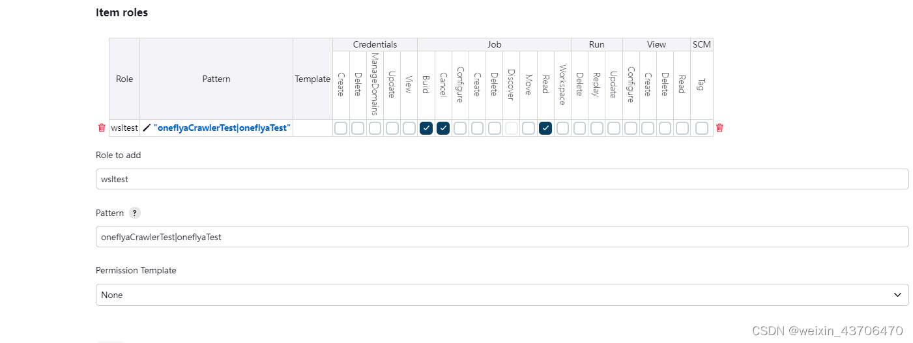Click the Credentials column group header
This screenshot has width=913, height=343.
point(375,44)
